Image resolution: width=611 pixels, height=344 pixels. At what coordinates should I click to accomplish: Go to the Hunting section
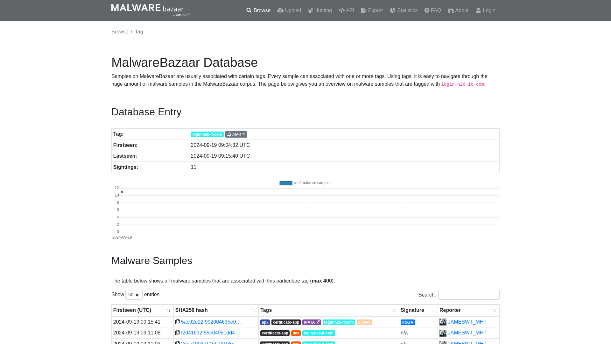tap(320, 11)
